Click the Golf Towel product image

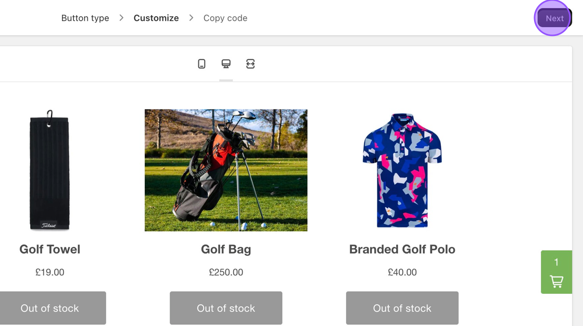pyautogui.click(x=49, y=170)
